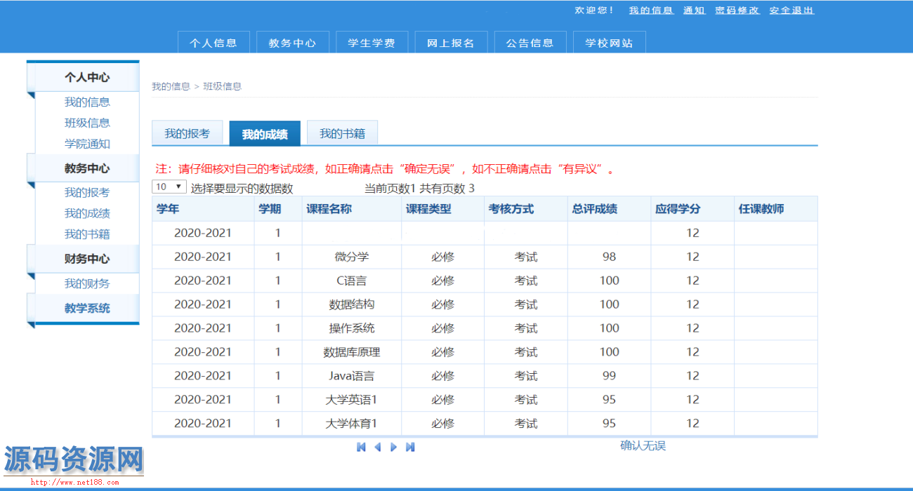The image size is (913, 491).
Task: Open 网上报名 in top navigation
Action: pyautogui.click(x=450, y=43)
